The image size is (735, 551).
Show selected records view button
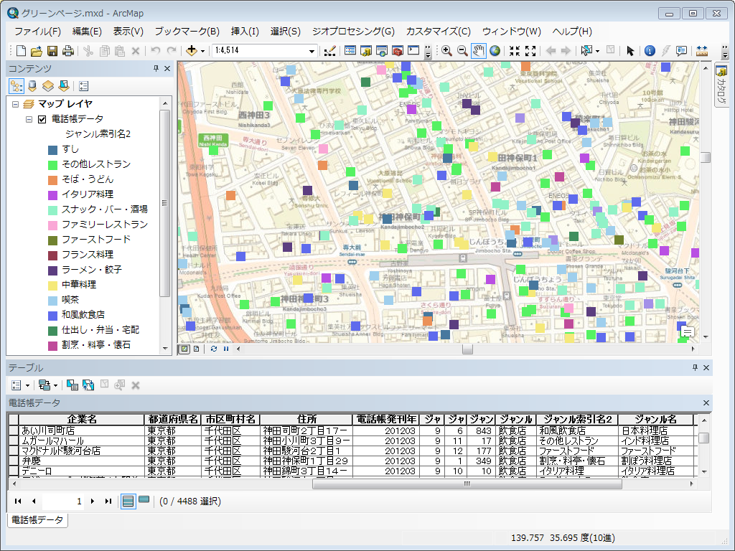tap(144, 500)
